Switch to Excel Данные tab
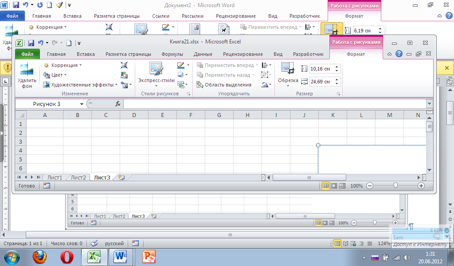Image resolution: width=454 pixels, height=266 pixels. (x=203, y=54)
